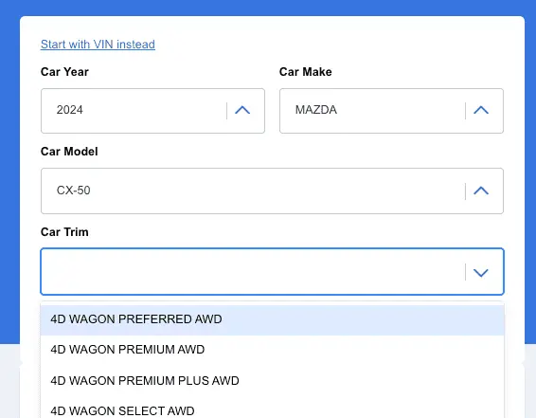
Task: Pick 4D WAGON PREMIUM PLUS AWD trim
Action: pos(272,380)
